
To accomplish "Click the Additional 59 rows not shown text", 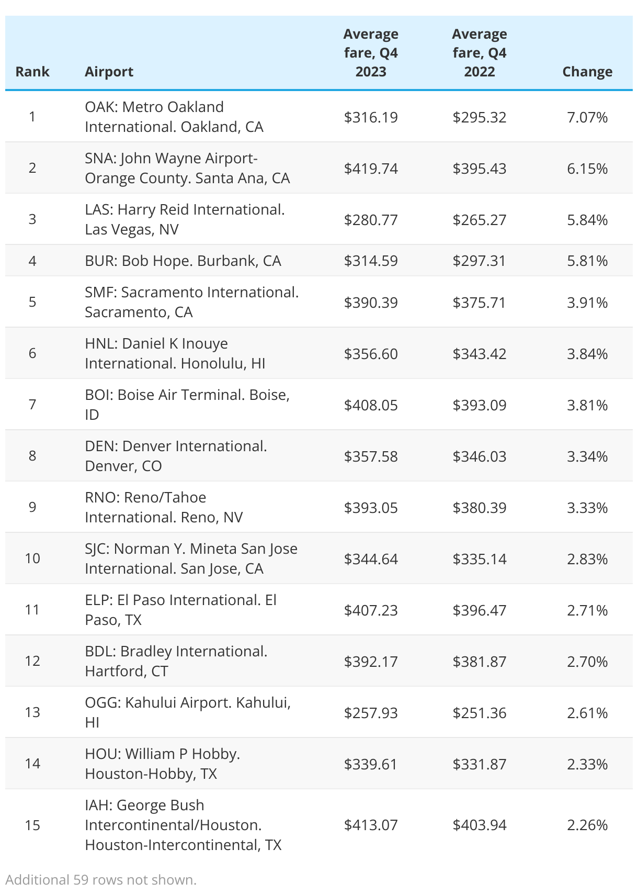I will [101, 880].
